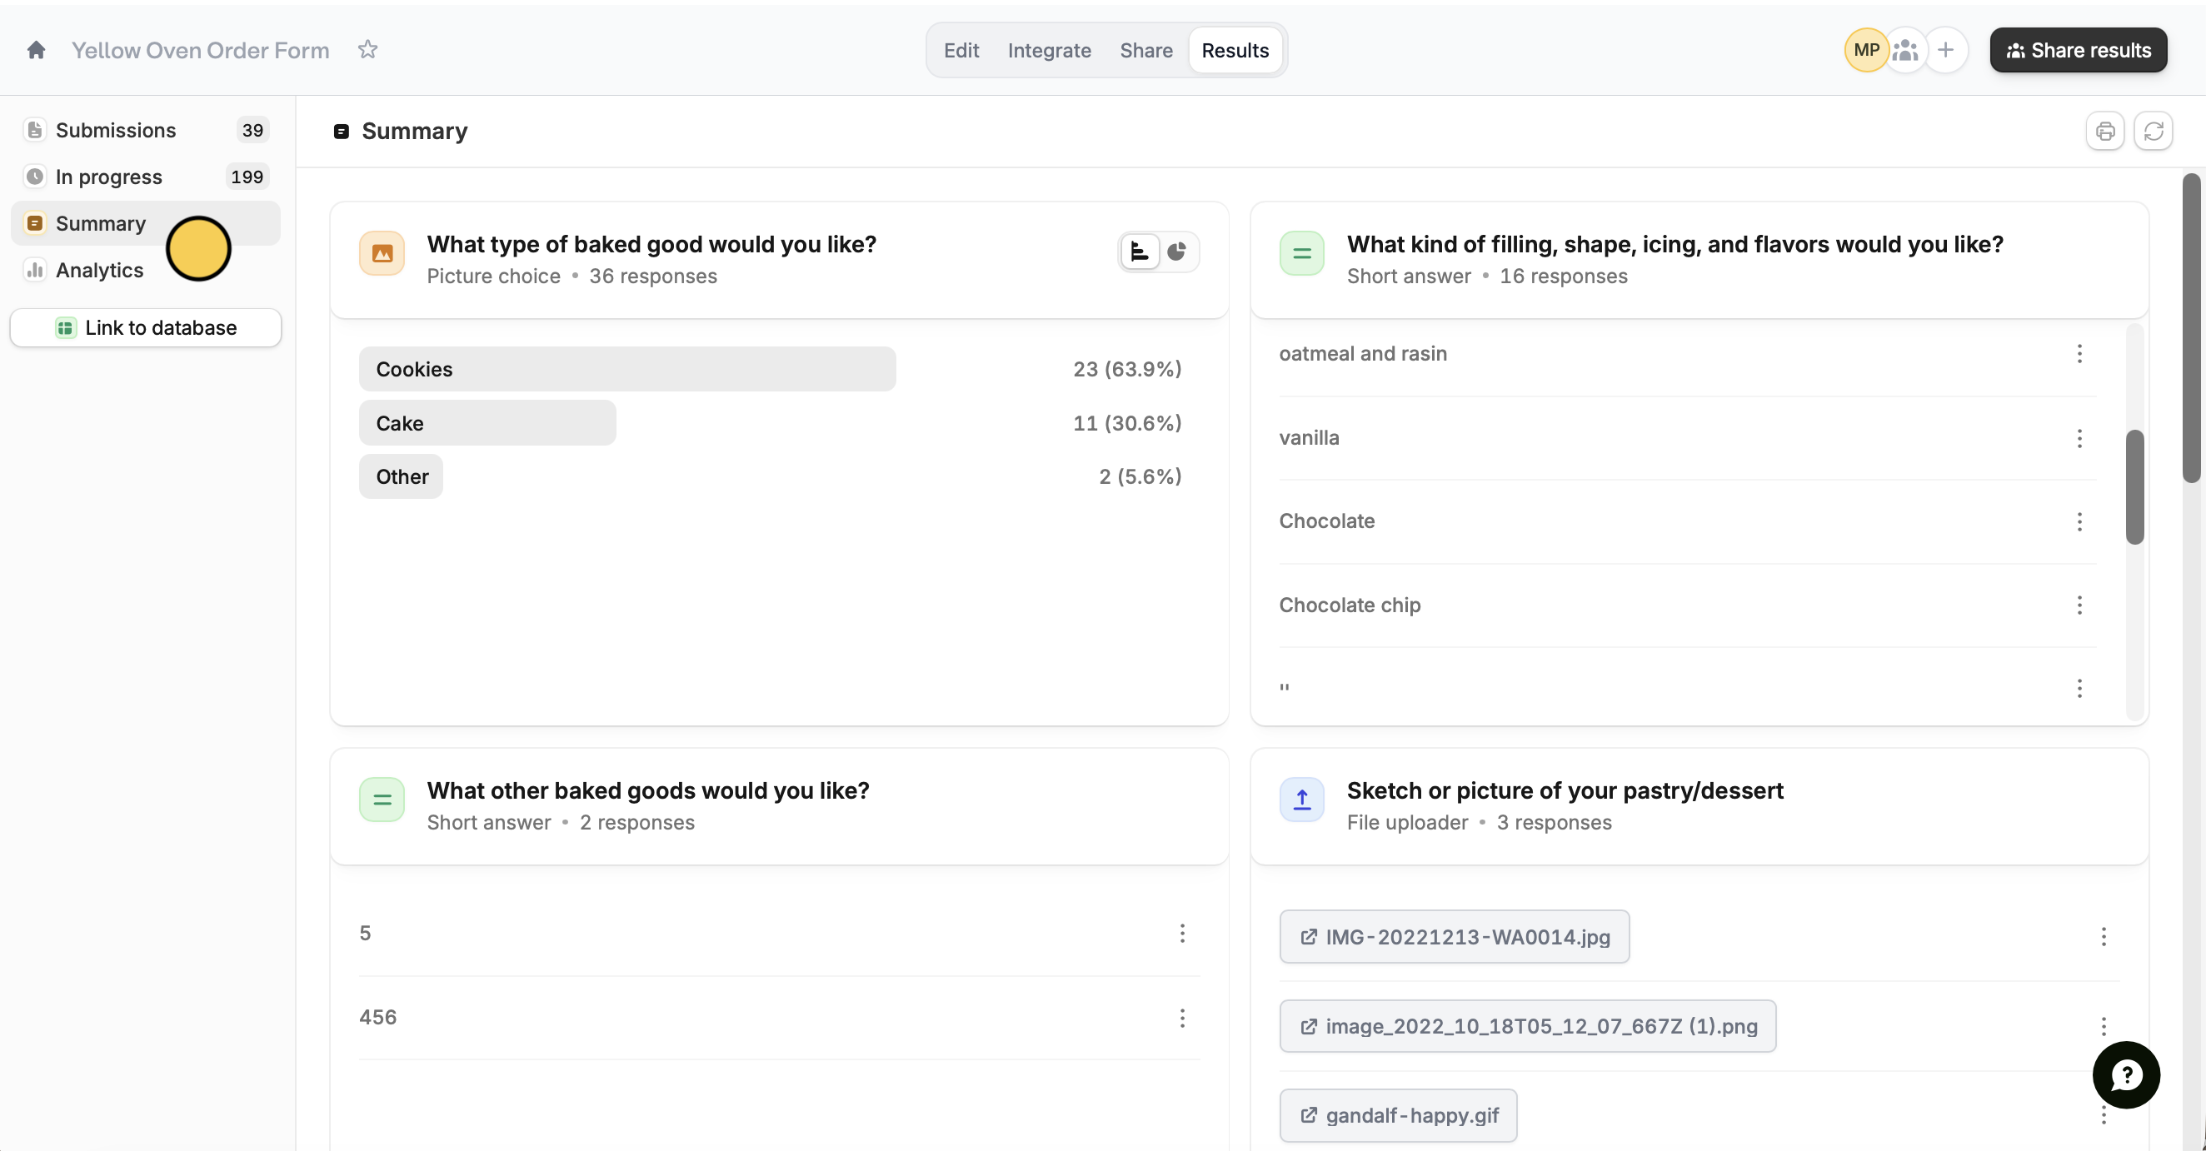2206x1151 pixels.
Task: Click the add collaborator plus icon
Action: pyautogui.click(x=1946, y=50)
